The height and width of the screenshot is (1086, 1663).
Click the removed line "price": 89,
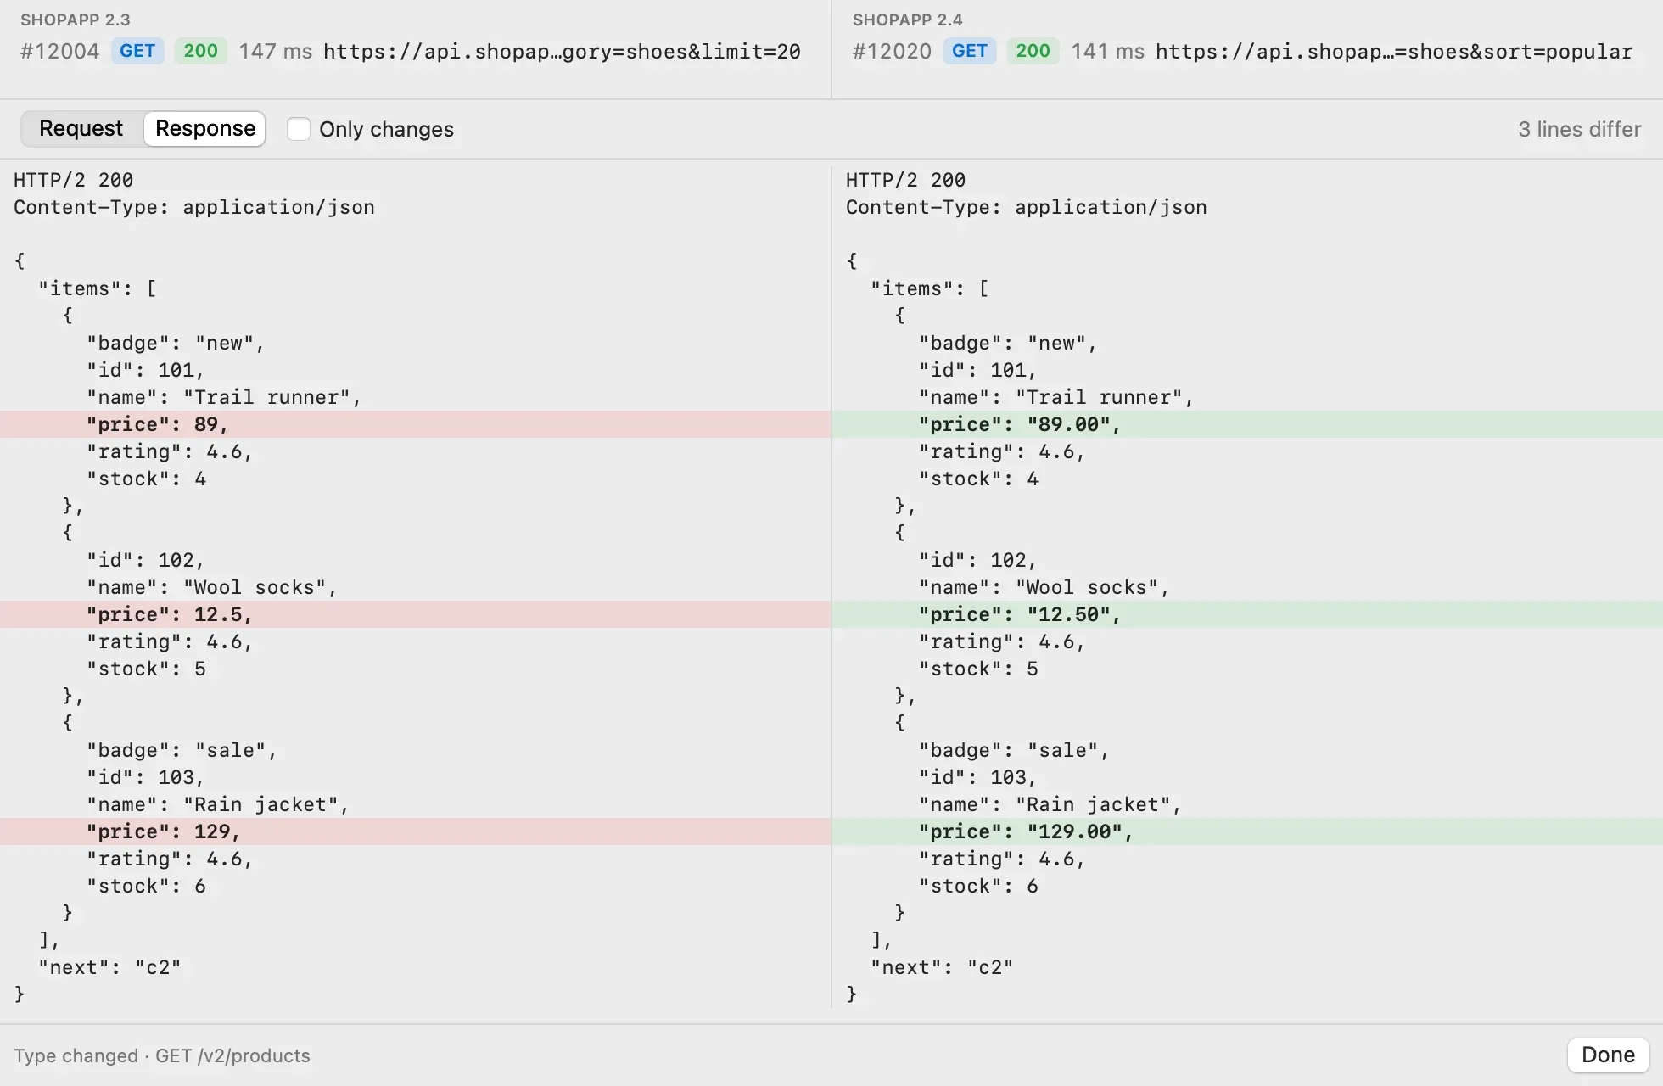coord(415,424)
